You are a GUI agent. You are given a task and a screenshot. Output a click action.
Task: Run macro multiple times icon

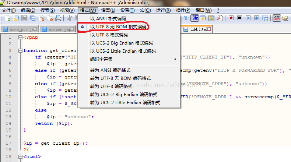[257, 18]
